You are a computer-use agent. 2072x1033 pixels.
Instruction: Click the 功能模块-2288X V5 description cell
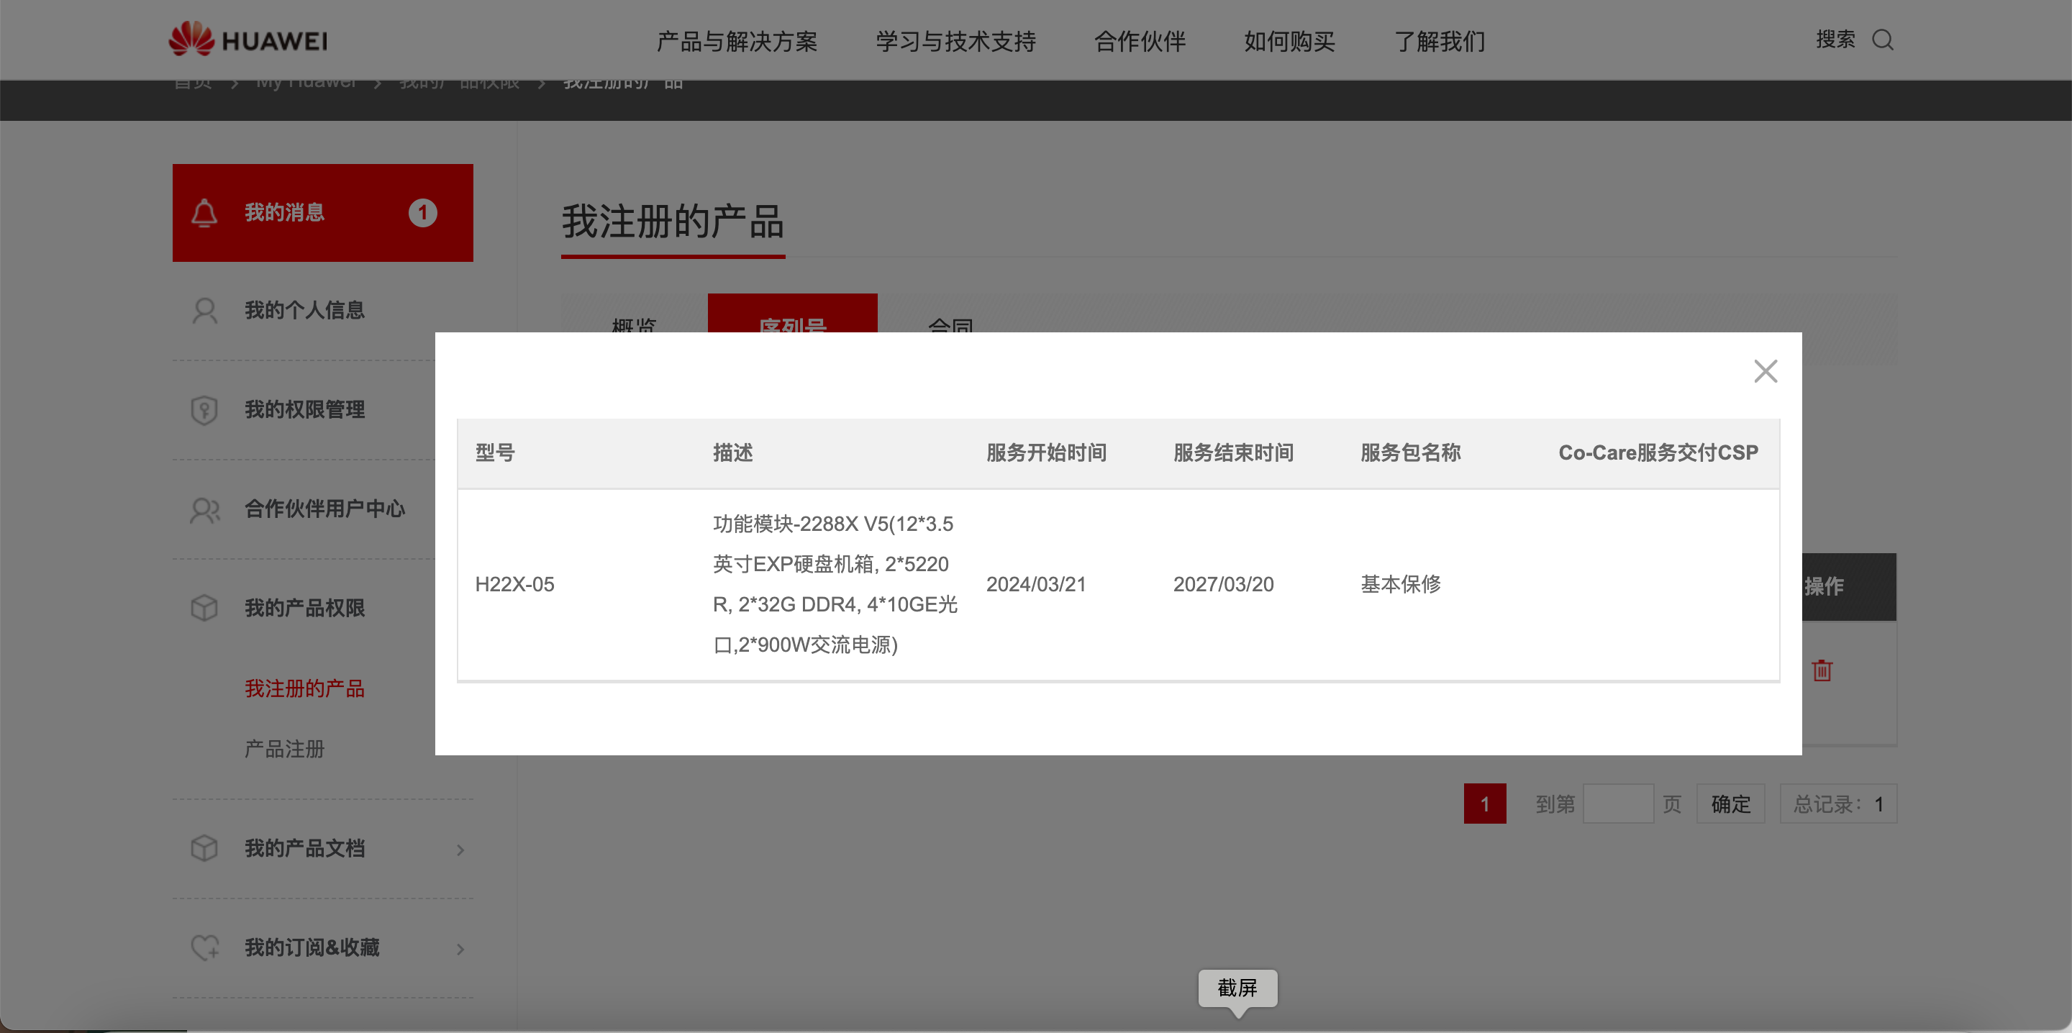pos(836,584)
